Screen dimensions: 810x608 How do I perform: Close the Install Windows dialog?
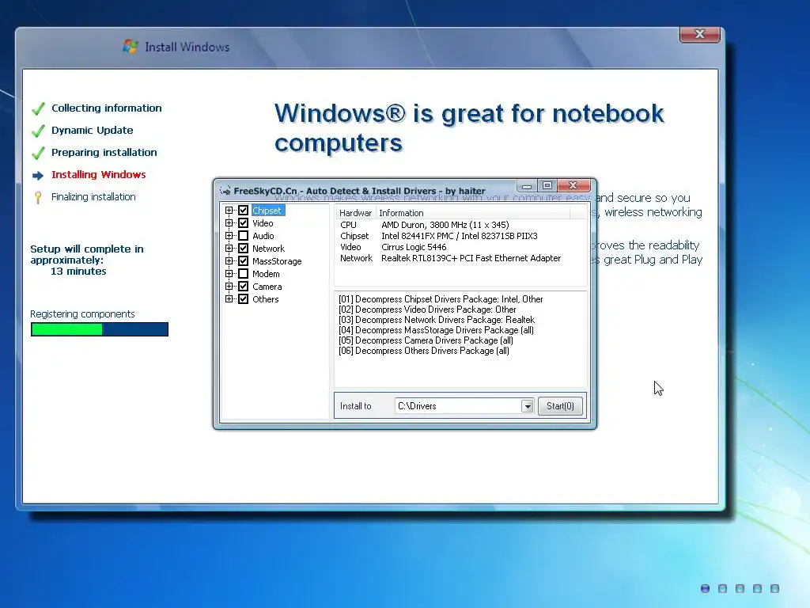click(700, 34)
